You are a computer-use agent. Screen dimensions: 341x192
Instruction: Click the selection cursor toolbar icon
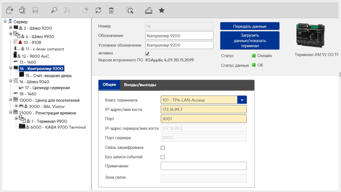click(130, 10)
